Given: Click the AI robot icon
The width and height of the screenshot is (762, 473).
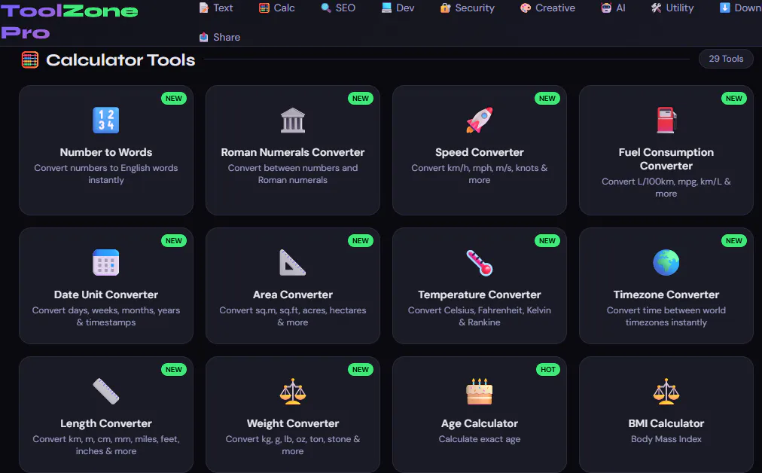Looking at the screenshot, I should (606, 8).
